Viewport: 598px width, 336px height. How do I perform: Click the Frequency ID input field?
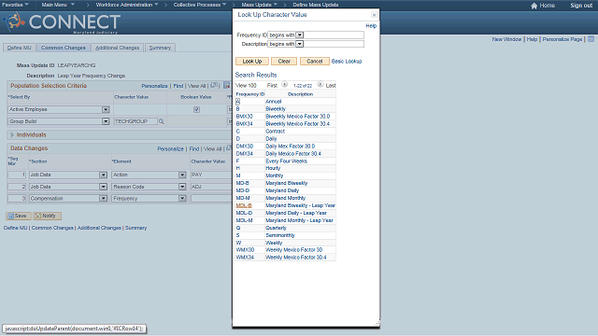coord(334,35)
